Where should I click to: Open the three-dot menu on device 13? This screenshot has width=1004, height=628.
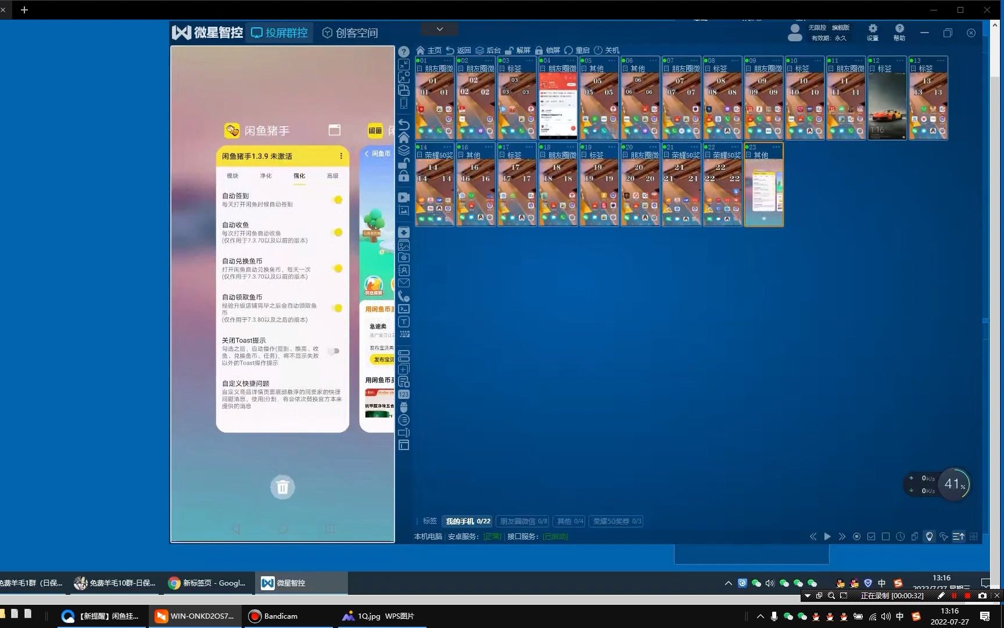click(941, 60)
